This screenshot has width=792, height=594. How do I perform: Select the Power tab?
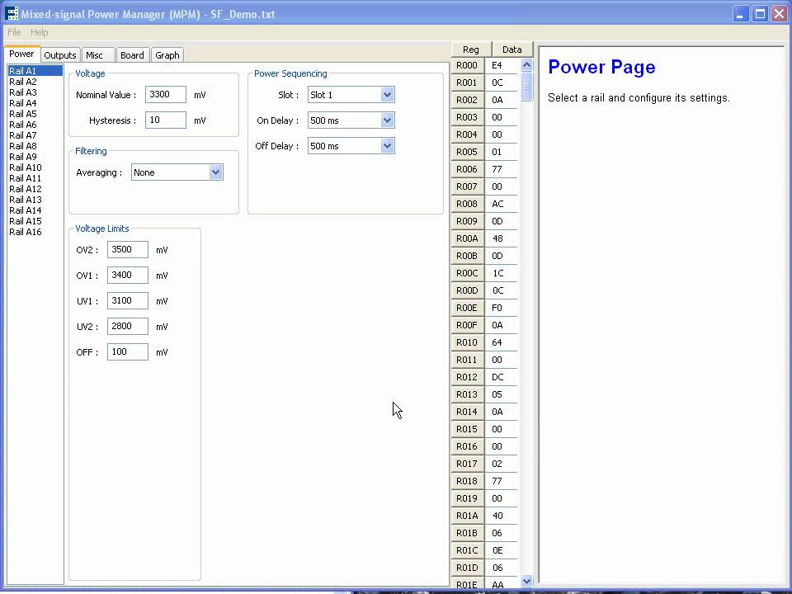click(x=21, y=54)
